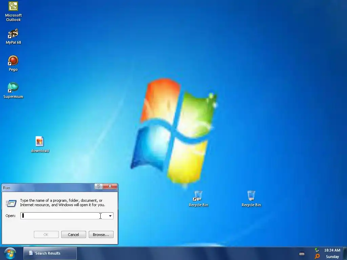Click the Run dialog title bar
This screenshot has width=347, height=260.
[x=49, y=188]
